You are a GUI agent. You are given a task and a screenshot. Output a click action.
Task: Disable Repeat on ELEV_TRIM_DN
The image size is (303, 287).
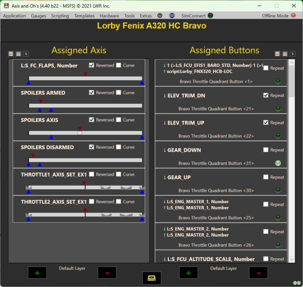pos(266,95)
